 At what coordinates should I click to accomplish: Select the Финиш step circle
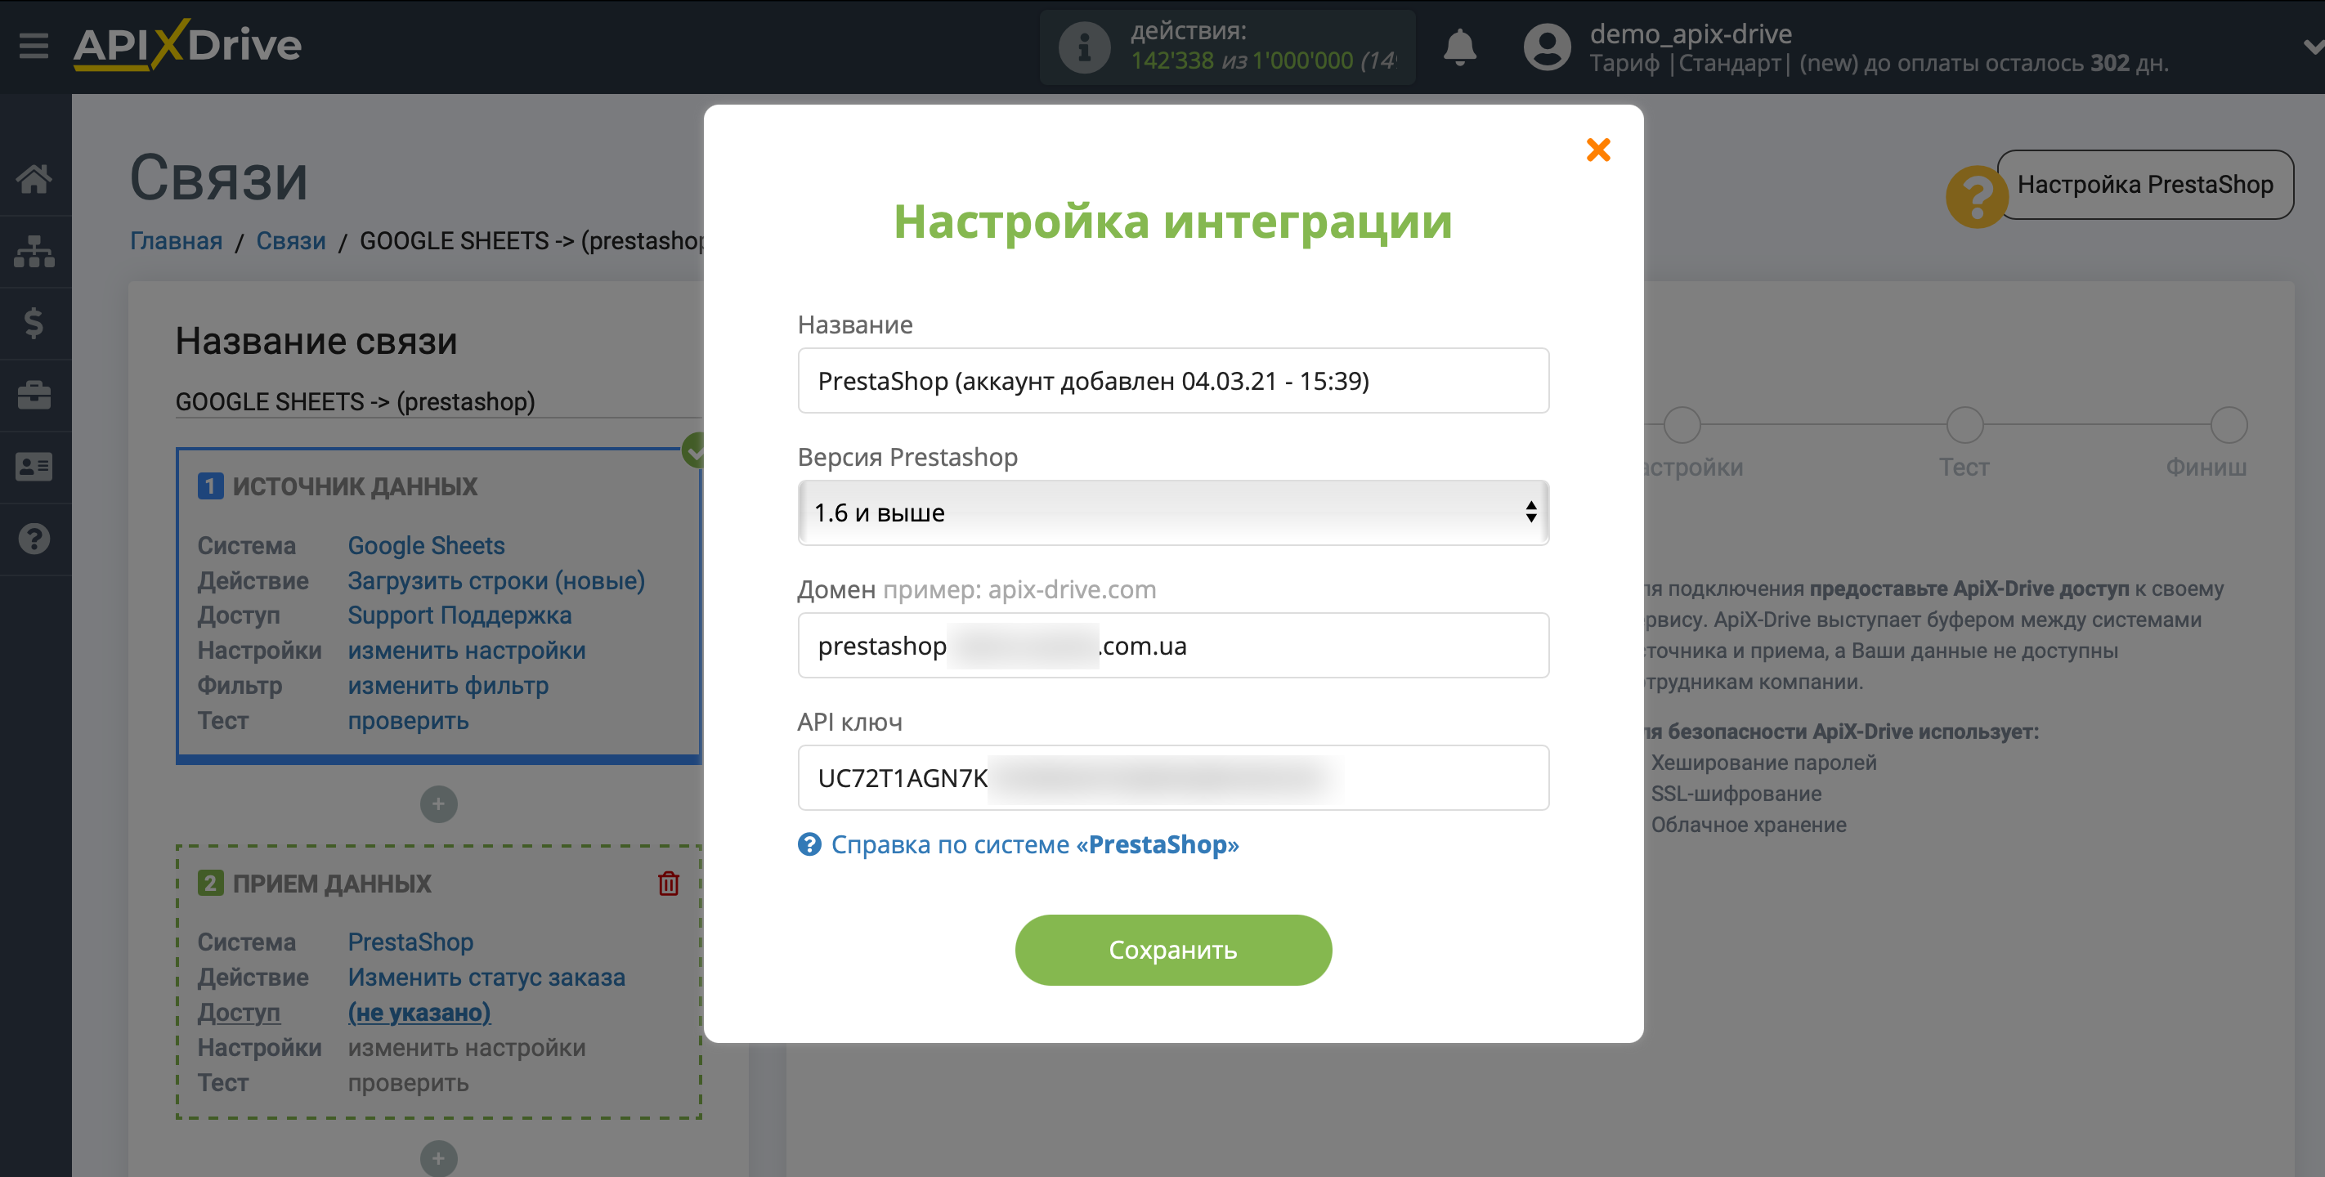click(2229, 425)
